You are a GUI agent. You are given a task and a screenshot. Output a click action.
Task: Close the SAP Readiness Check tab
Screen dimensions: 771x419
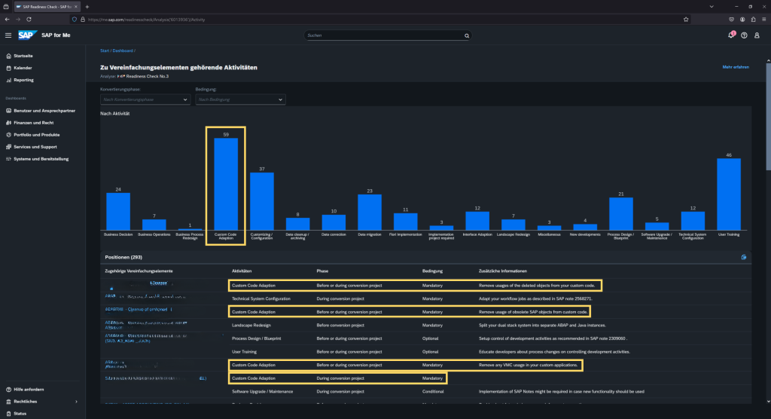click(x=76, y=6)
